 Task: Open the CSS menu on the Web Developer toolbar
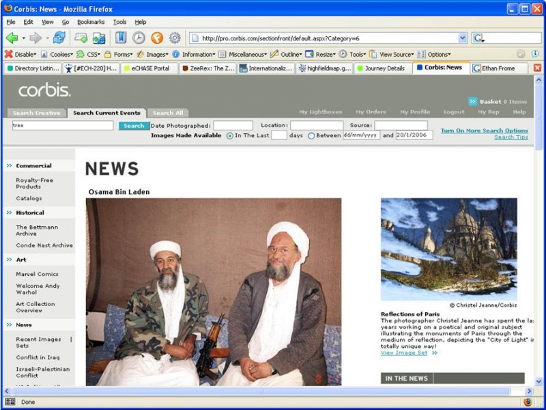tap(94, 53)
